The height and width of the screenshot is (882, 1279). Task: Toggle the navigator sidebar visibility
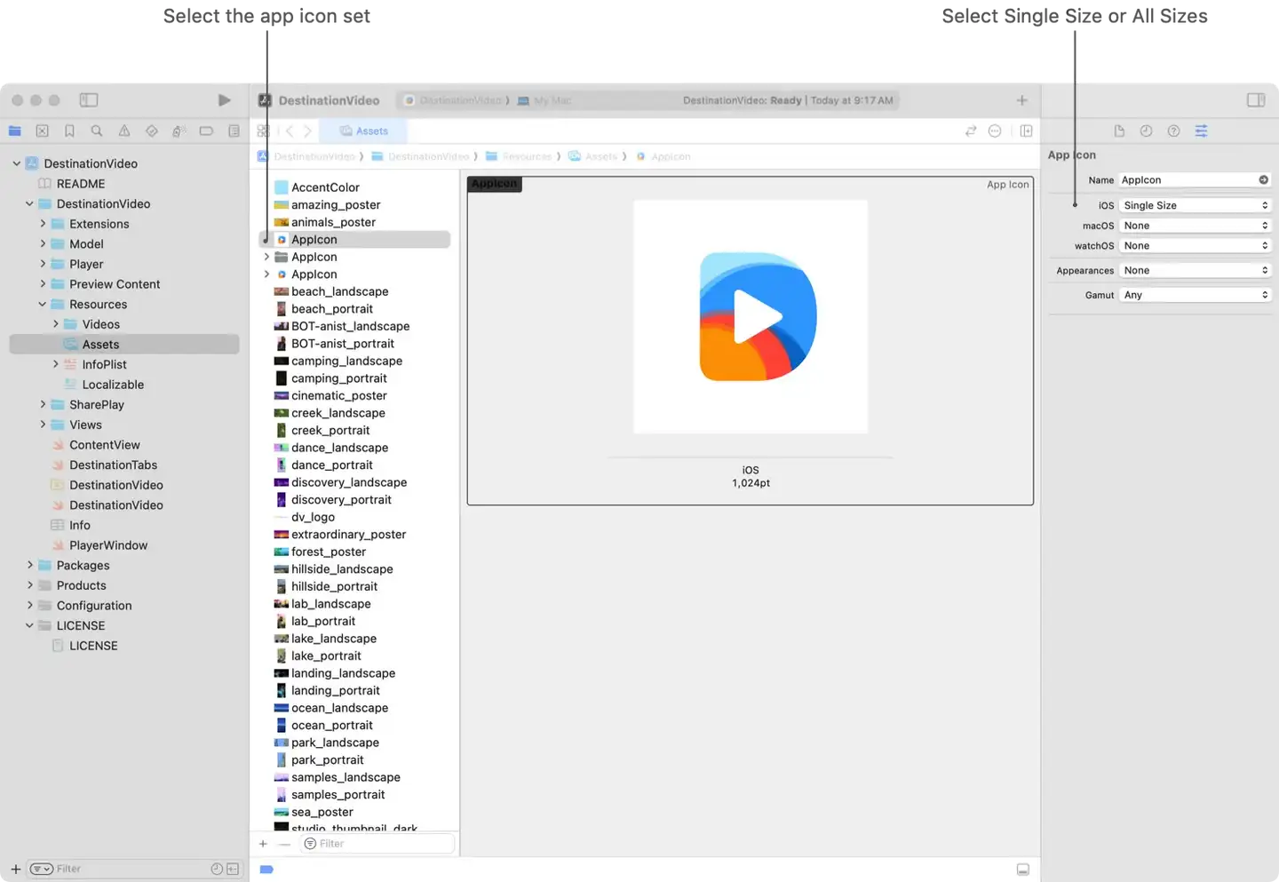pyautogui.click(x=89, y=100)
